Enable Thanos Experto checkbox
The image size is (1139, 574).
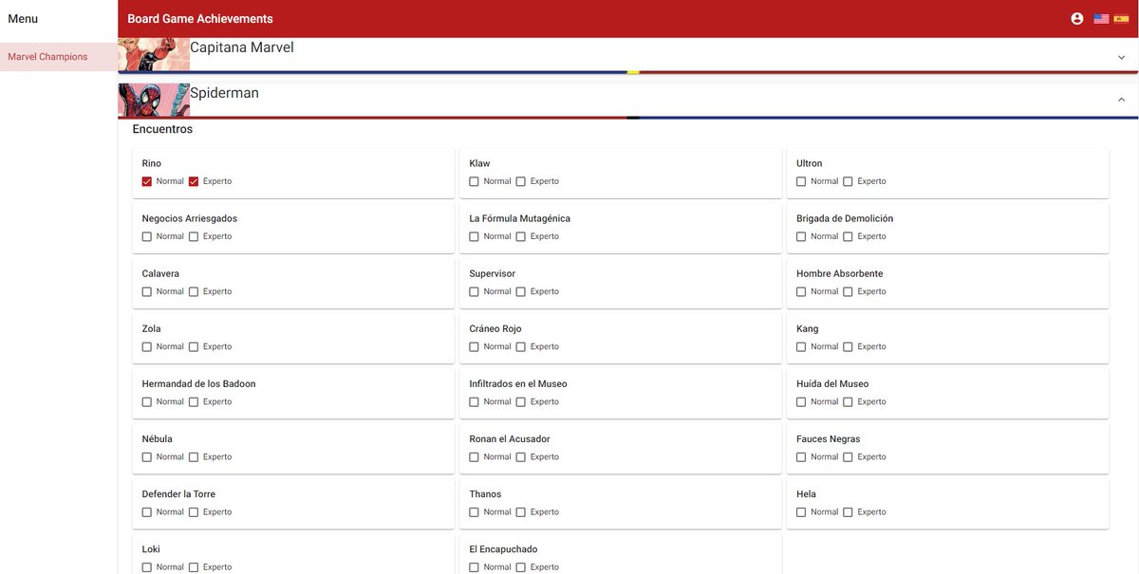[x=521, y=511]
